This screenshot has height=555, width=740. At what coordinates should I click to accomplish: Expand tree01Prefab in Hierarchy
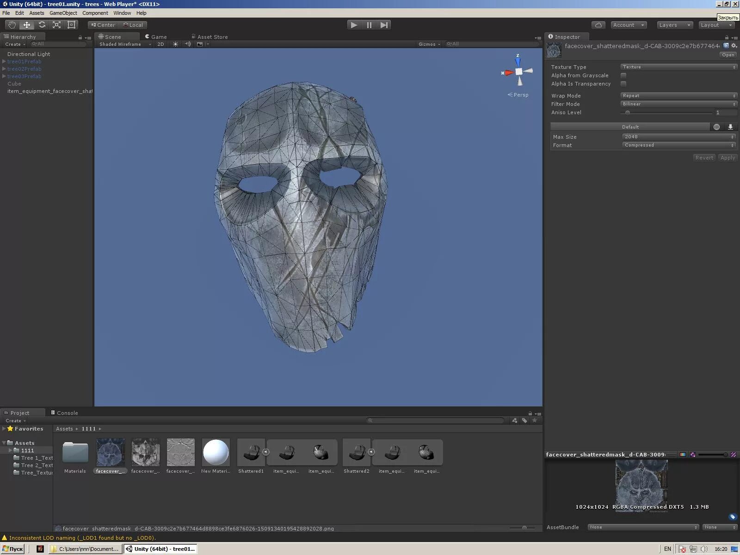(4, 62)
